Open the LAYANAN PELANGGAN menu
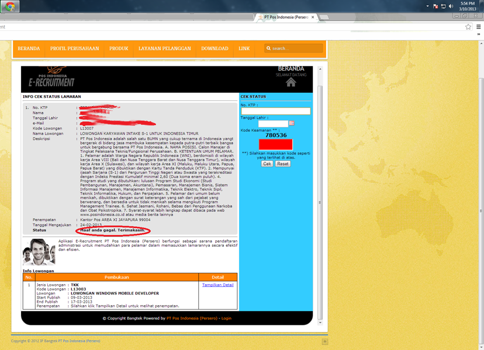Image resolution: width=484 pixels, height=350 pixels. pyautogui.click(x=164, y=48)
